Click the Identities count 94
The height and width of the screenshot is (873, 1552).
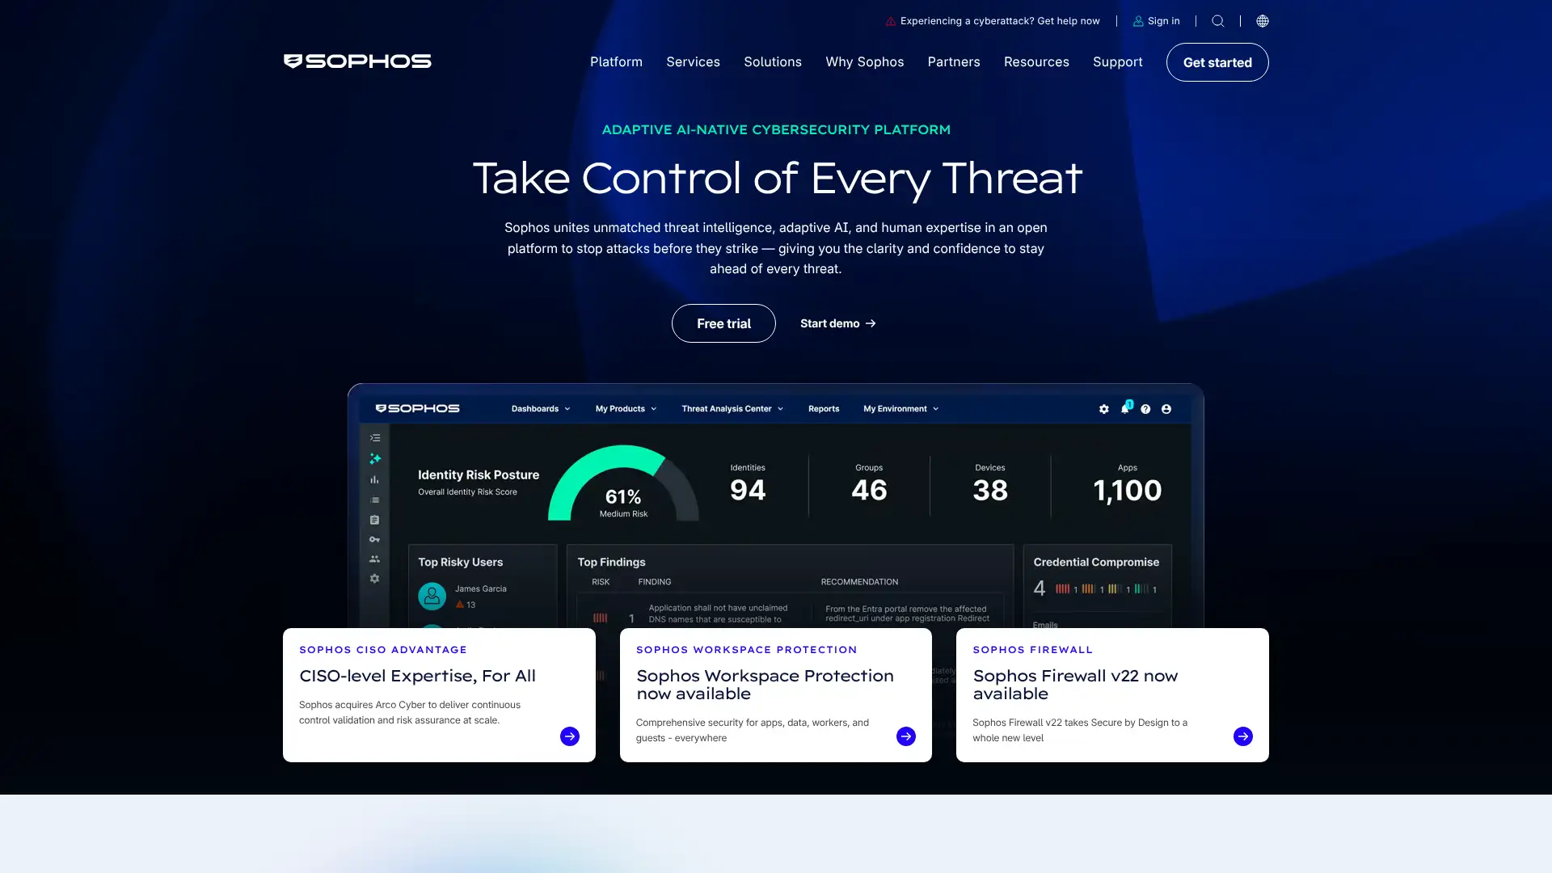point(748,491)
